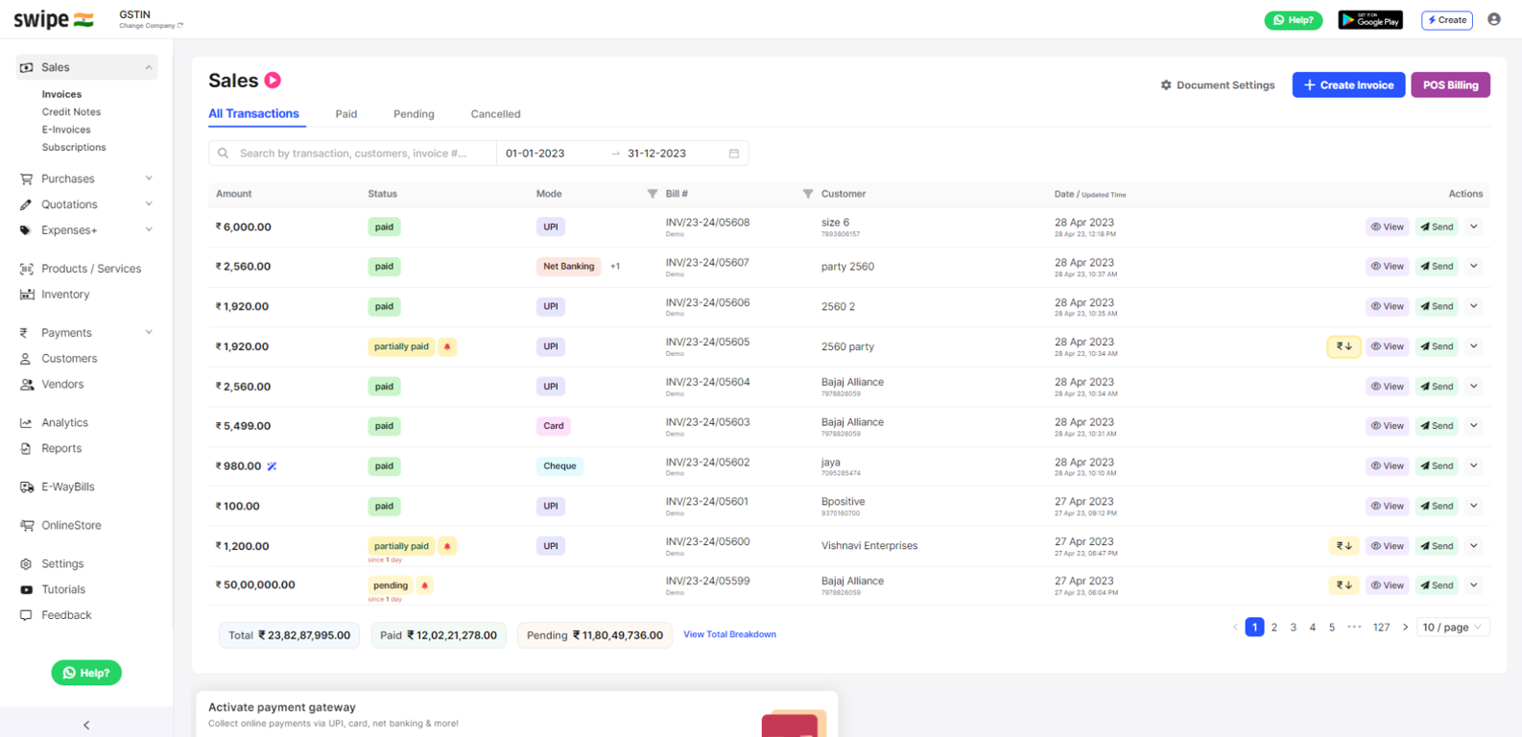This screenshot has height=737, width=1522.
Task: Open the 10 / page dropdown
Action: coord(1452,628)
